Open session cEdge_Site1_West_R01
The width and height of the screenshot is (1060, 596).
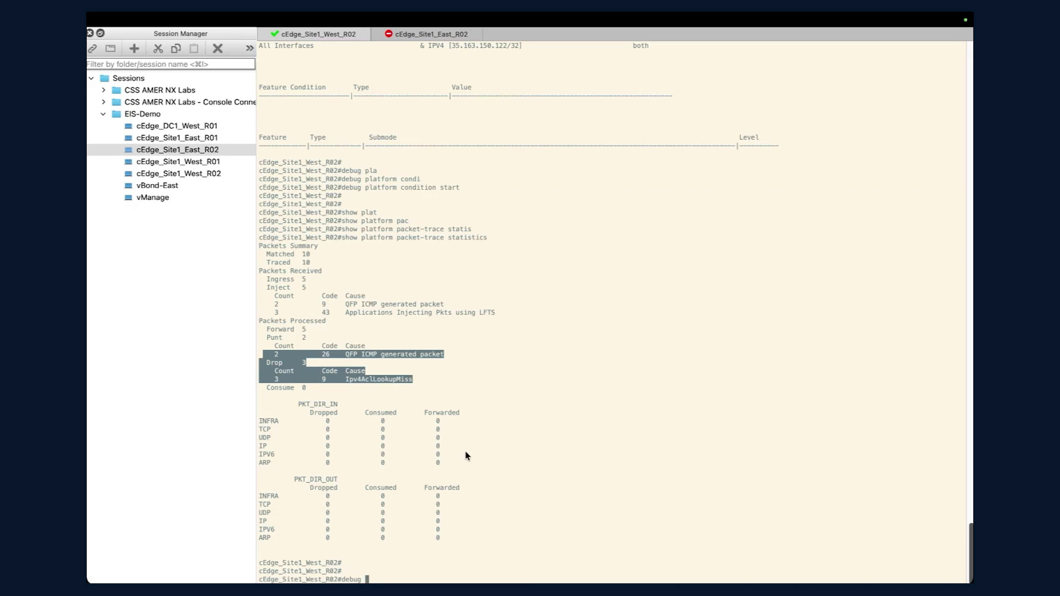click(x=178, y=162)
